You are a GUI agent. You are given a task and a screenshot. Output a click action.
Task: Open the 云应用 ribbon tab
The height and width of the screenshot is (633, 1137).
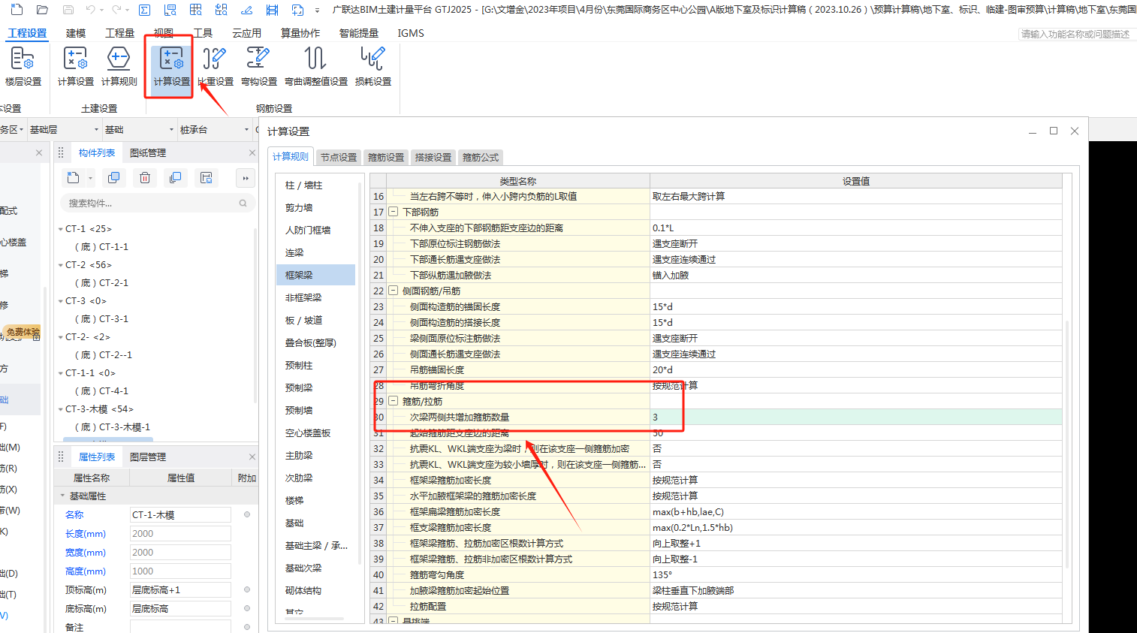pyautogui.click(x=246, y=33)
